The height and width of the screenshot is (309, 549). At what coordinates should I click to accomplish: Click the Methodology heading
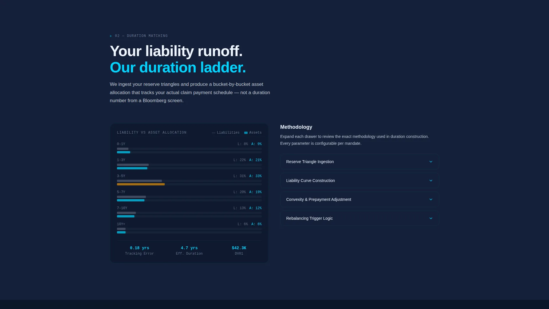[x=296, y=127]
